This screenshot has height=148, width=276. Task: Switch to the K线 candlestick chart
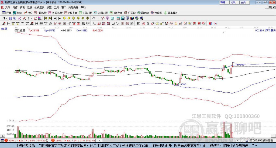(28, 13)
